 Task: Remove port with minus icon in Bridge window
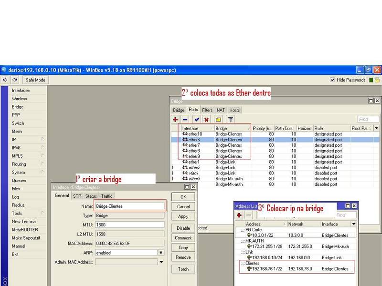pos(185,120)
